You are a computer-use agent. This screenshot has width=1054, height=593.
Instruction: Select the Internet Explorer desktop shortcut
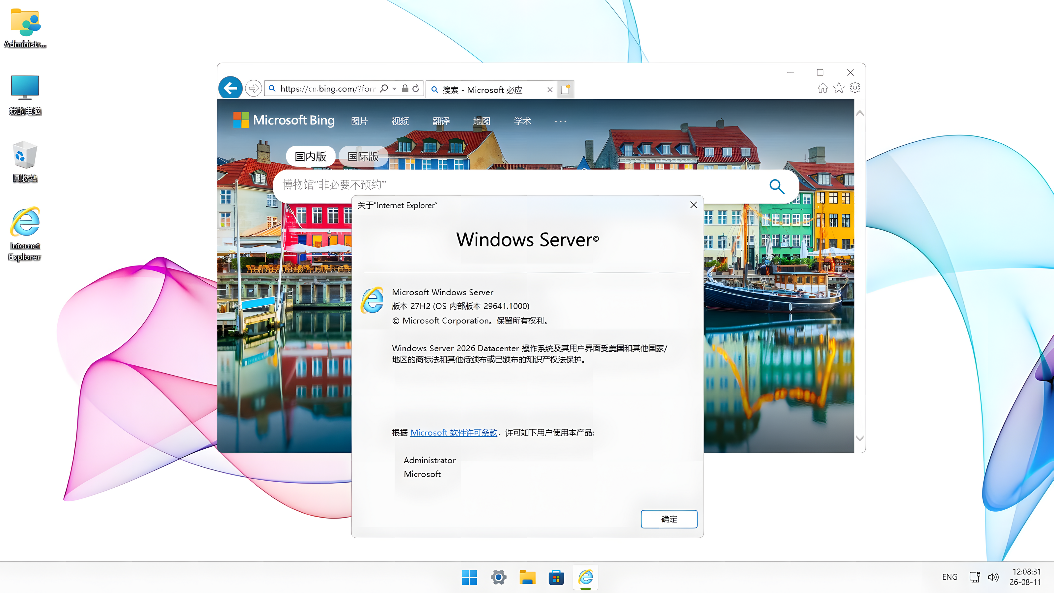[25, 234]
